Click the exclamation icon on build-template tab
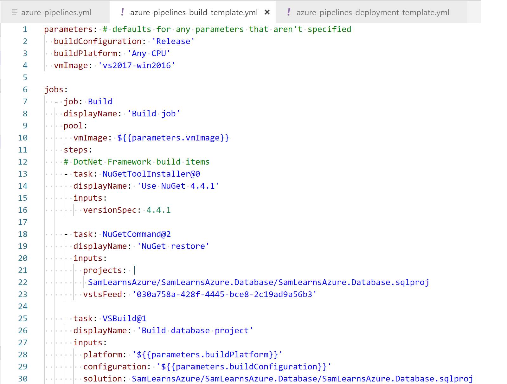 [122, 12]
